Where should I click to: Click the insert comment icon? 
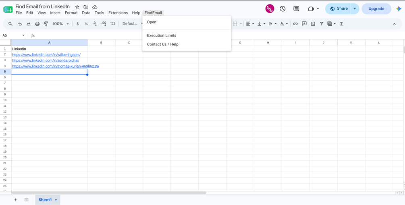point(304,23)
